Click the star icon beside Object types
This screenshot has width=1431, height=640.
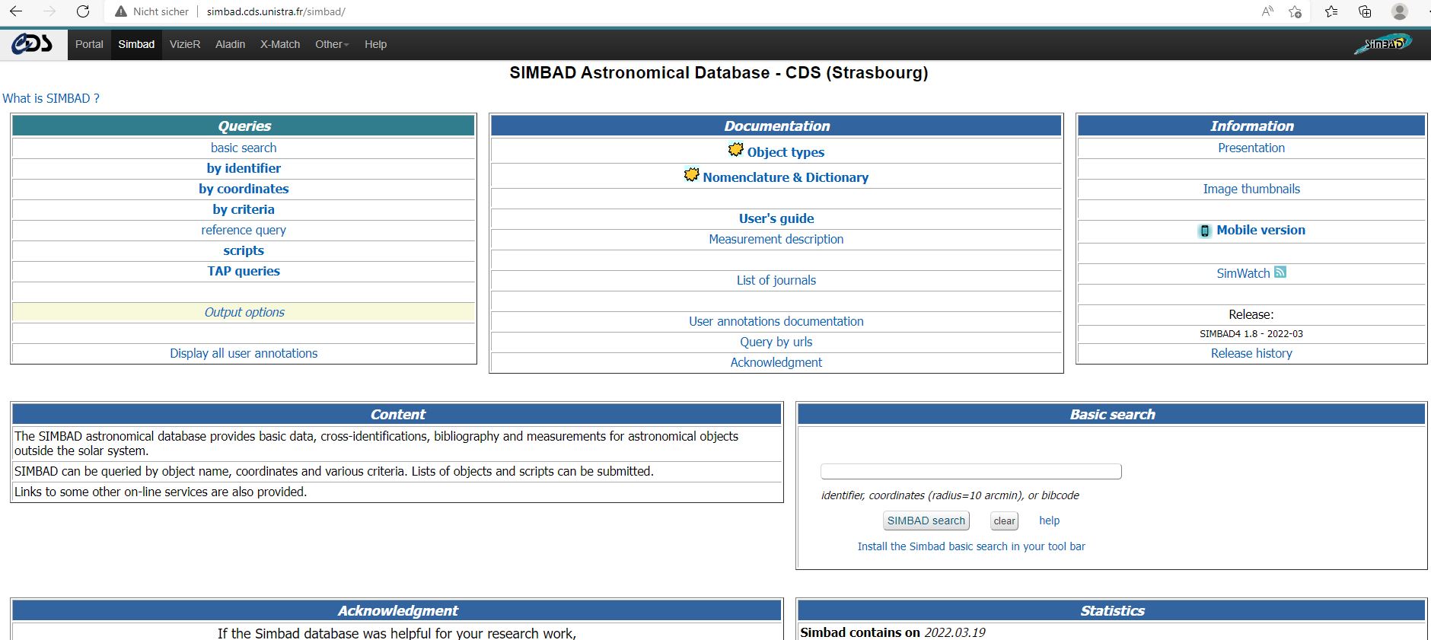[x=735, y=150]
